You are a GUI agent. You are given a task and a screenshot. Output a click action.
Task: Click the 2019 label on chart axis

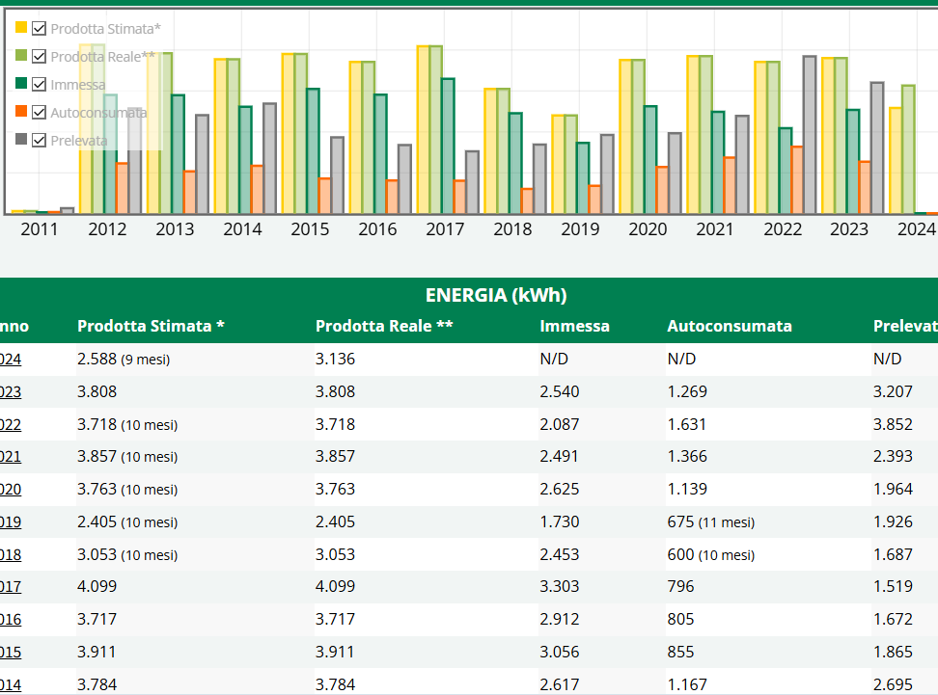(x=580, y=229)
